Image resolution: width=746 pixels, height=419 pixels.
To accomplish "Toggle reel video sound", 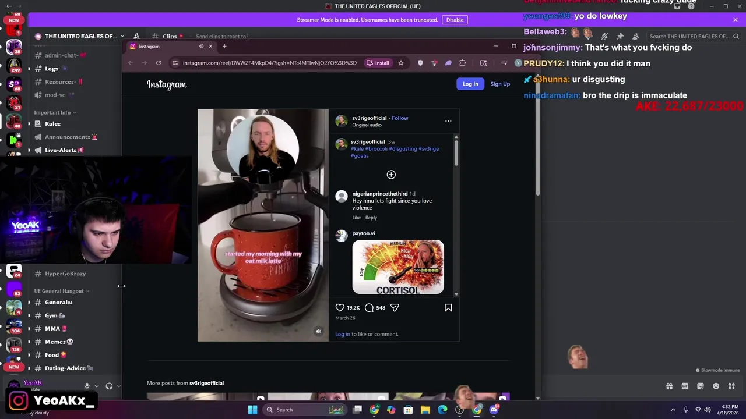I will pyautogui.click(x=318, y=331).
